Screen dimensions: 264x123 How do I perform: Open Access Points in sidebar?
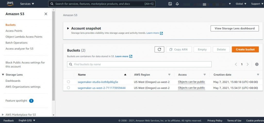point(14,31)
